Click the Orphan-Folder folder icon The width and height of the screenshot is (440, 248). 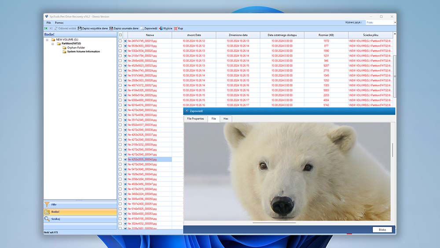tap(64, 48)
